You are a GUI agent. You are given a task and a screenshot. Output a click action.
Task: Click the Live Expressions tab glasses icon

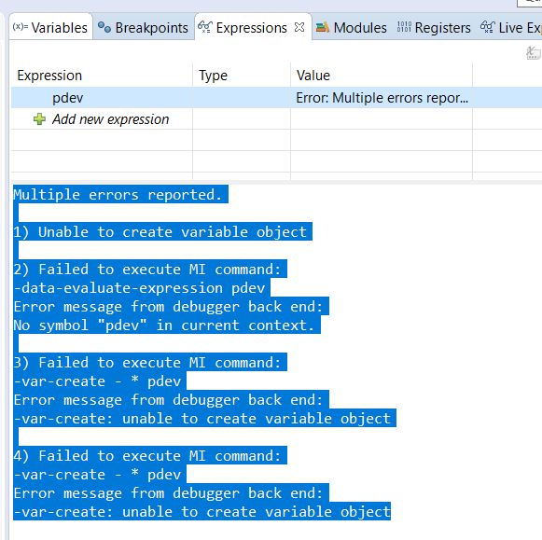click(488, 27)
